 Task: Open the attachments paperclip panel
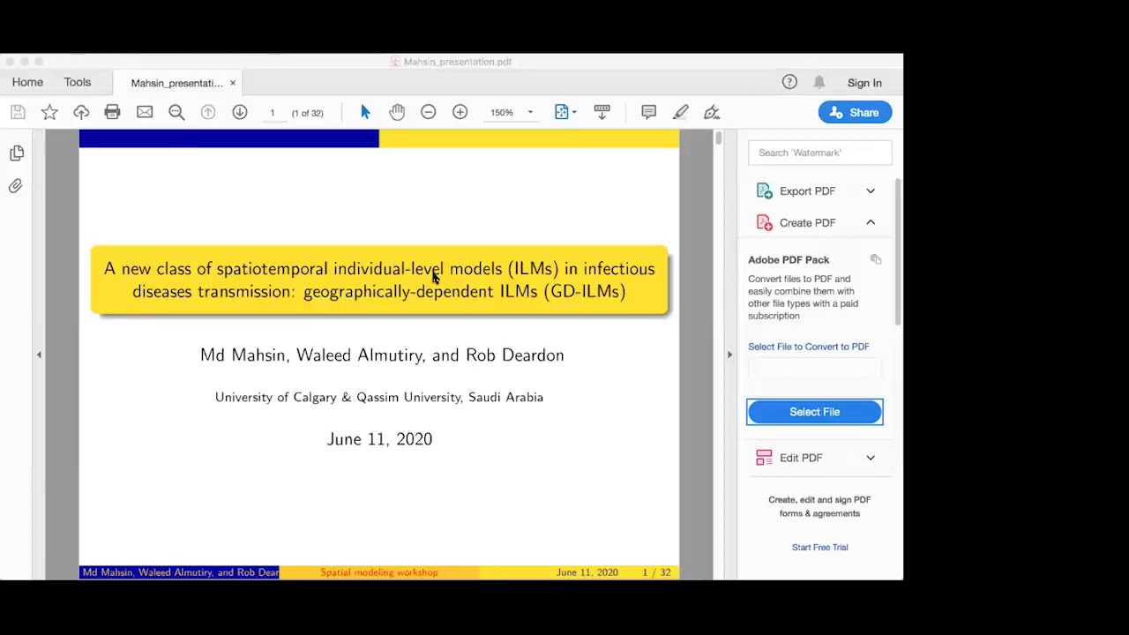coord(16,186)
